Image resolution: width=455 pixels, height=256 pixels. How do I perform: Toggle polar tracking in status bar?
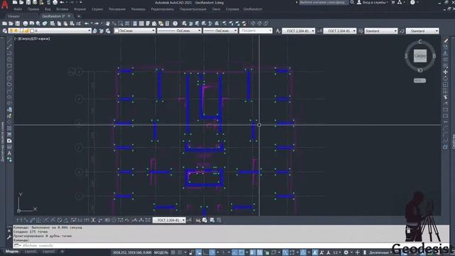pyautogui.click(x=213, y=252)
